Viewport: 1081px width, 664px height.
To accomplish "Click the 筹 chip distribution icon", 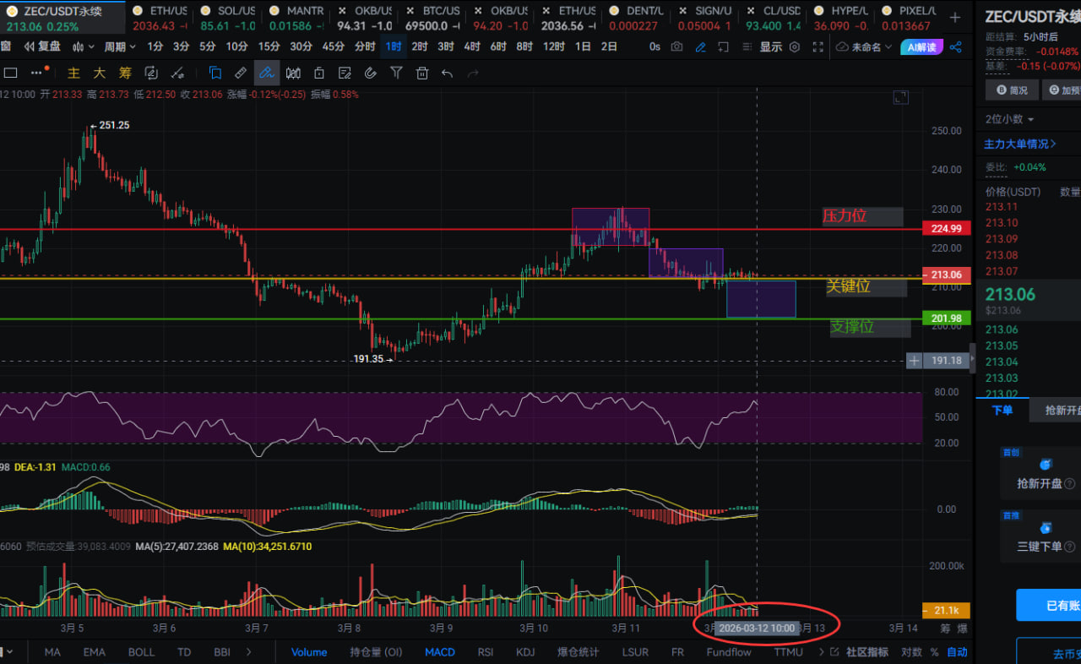I will (125, 73).
